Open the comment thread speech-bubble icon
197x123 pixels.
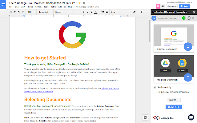[163, 6]
